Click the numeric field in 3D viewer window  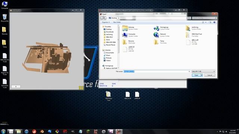[16, 86]
